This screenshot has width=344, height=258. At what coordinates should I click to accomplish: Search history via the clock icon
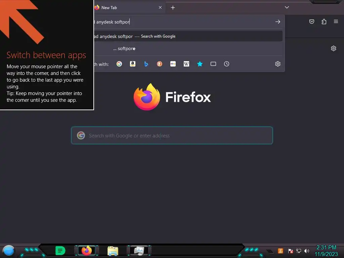coord(227,64)
